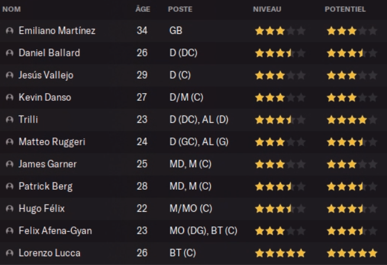Click the person icon next to Daniel Ballard
This screenshot has height=265, width=387.
click(x=9, y=53)
